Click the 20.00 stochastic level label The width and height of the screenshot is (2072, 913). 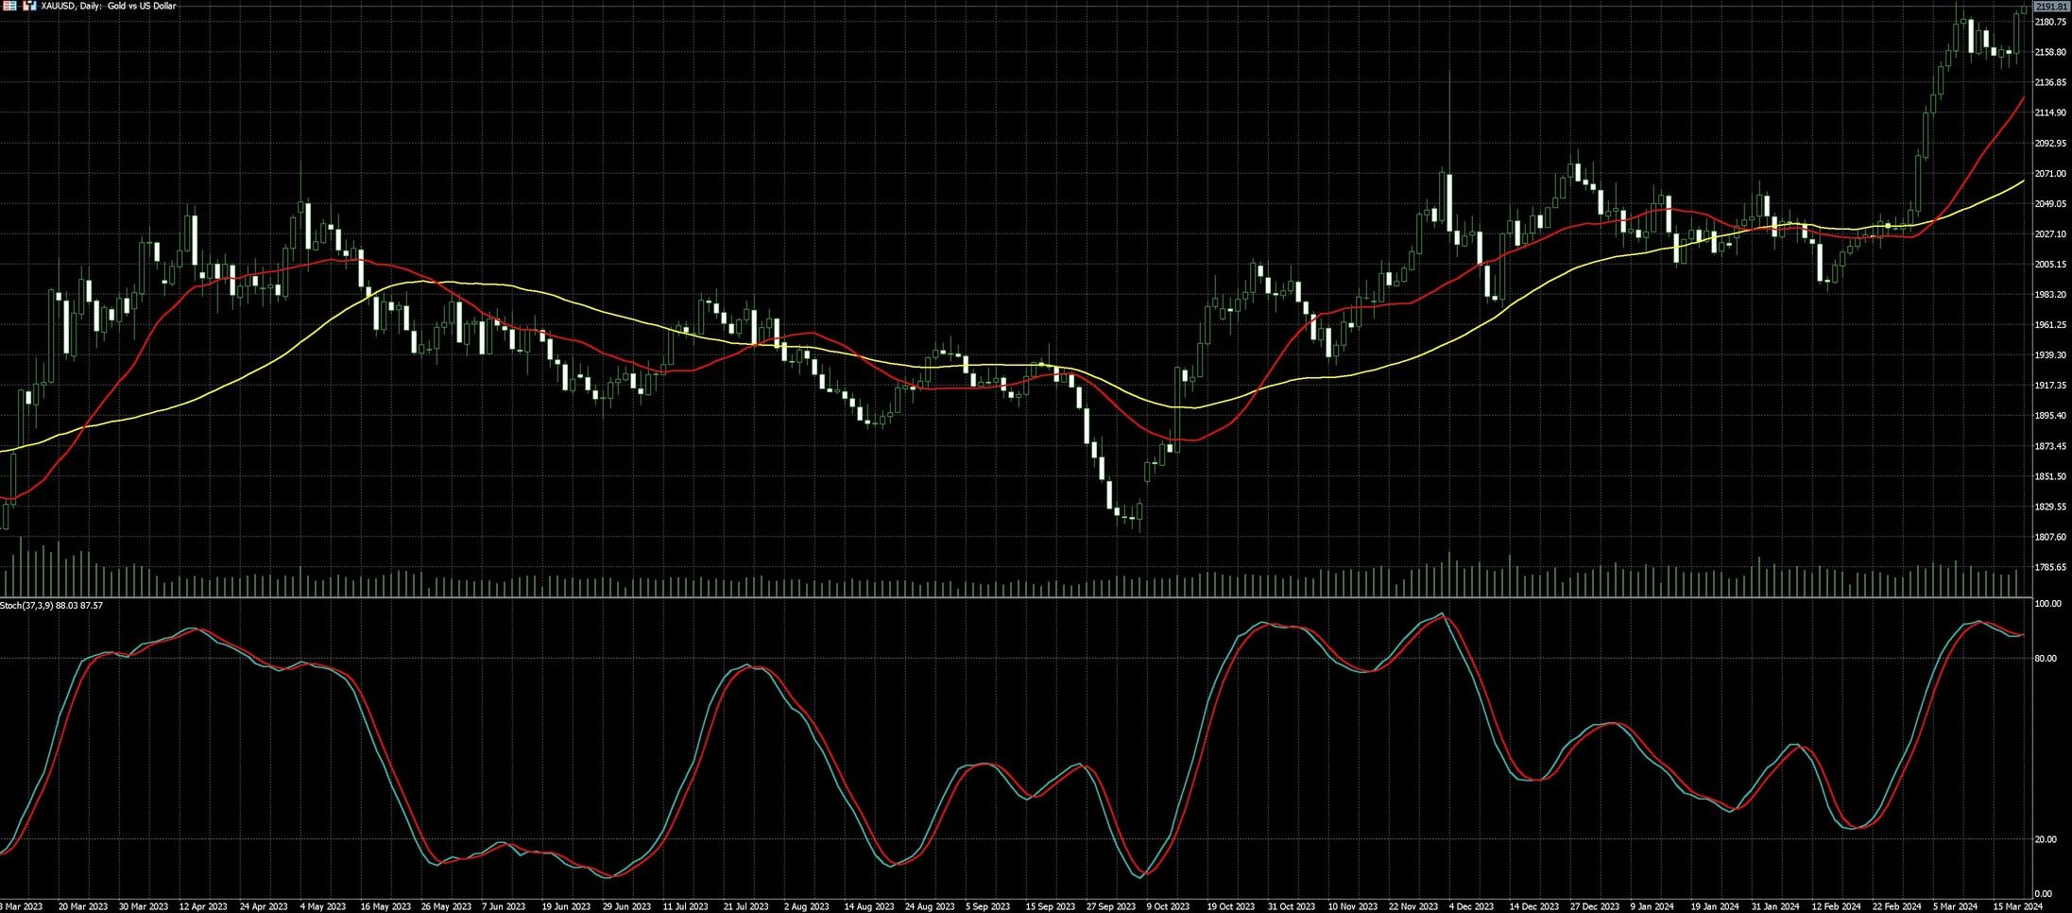pos(2043,839)
